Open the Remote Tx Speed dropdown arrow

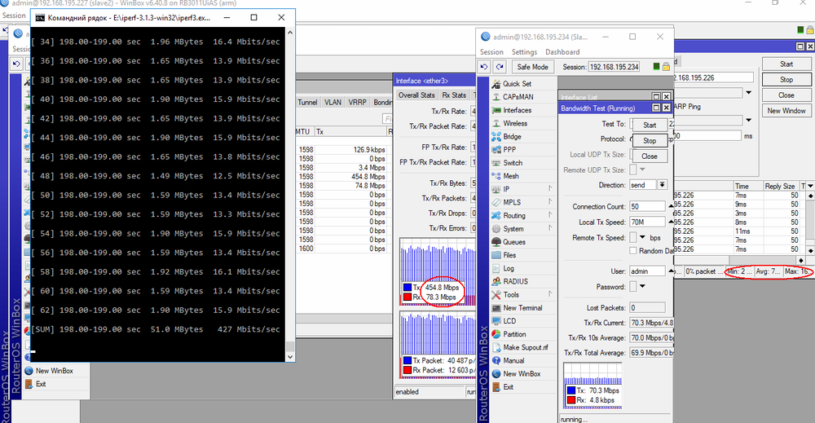[x=642, y=237]
